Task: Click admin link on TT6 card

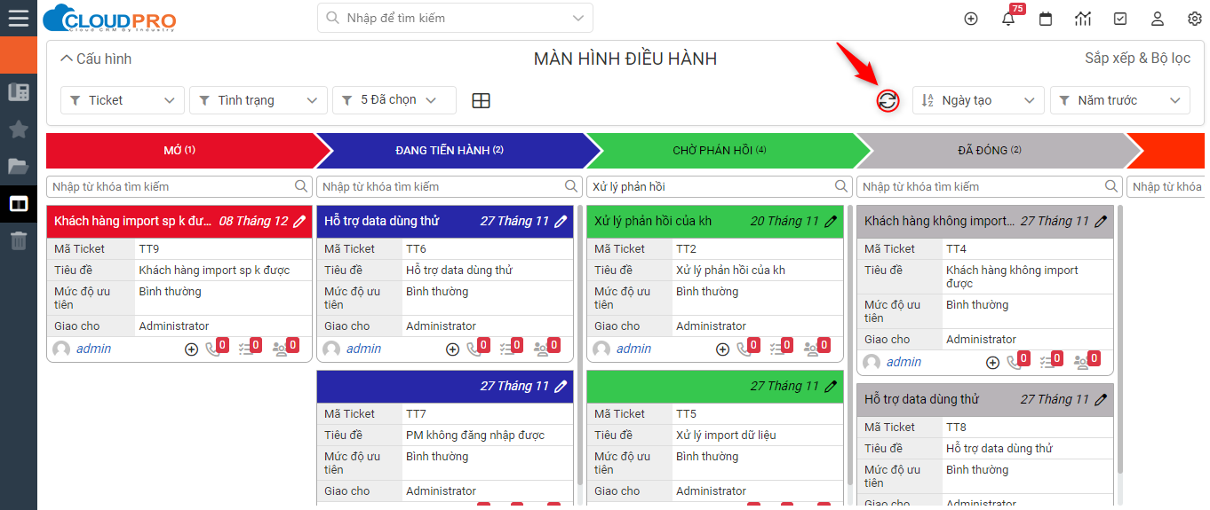Action: click(363, 349)
